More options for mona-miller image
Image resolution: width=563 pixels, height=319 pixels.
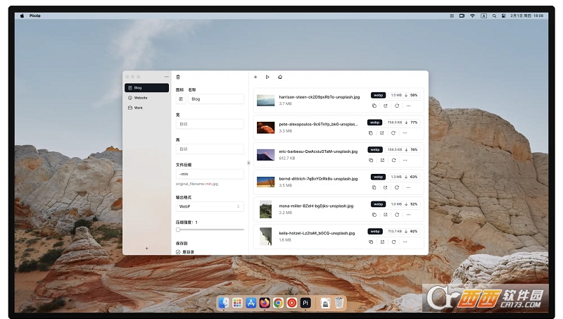pyautogui.click(x=408, y=215)
